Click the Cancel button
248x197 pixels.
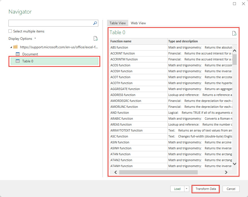(x=231, y=189)
